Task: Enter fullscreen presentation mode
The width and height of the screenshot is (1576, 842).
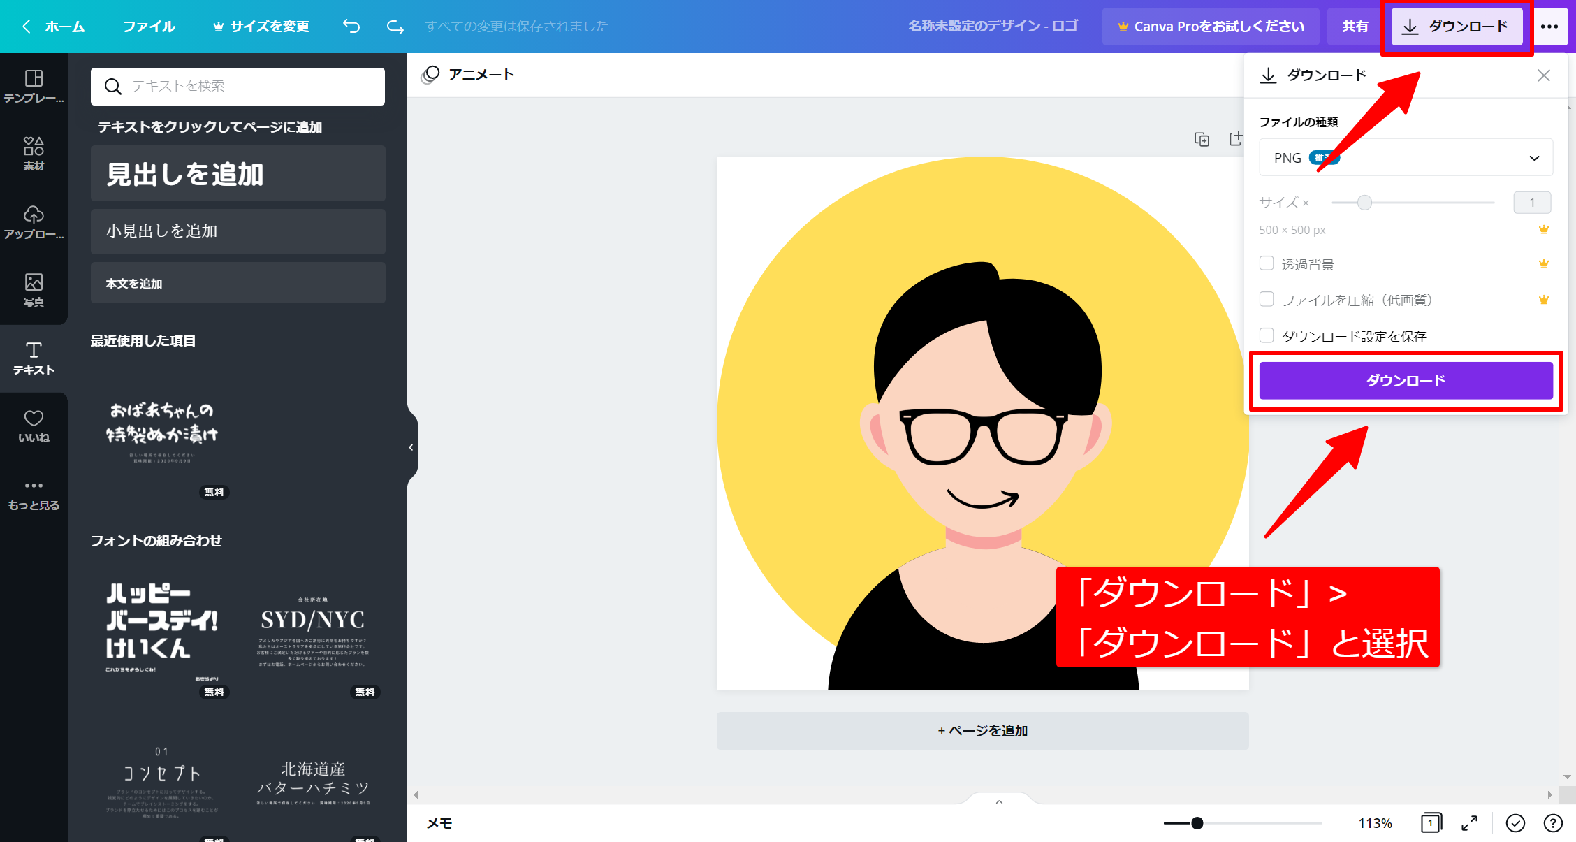Action: click(x=1470, y=823)
